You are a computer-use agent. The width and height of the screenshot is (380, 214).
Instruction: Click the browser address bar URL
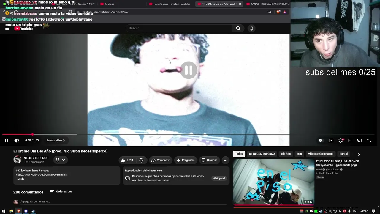click(x=105, y=12)
